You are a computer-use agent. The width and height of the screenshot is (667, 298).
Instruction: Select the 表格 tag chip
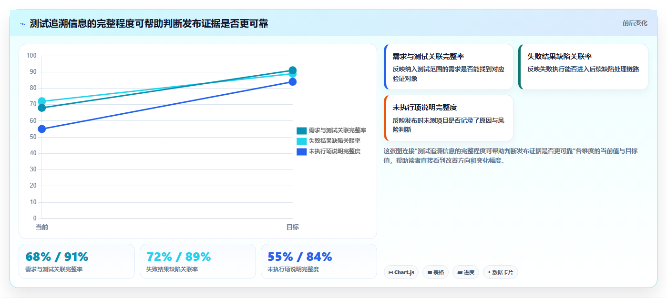coord(435,272)
